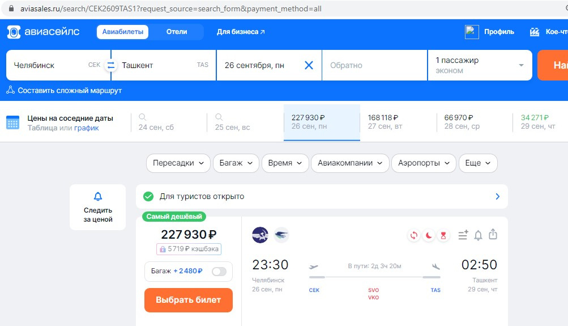The image size is (568, 326).
Task: Click the first airline logo on ticket
Action: pyautogui.click(x=260, y=235)
